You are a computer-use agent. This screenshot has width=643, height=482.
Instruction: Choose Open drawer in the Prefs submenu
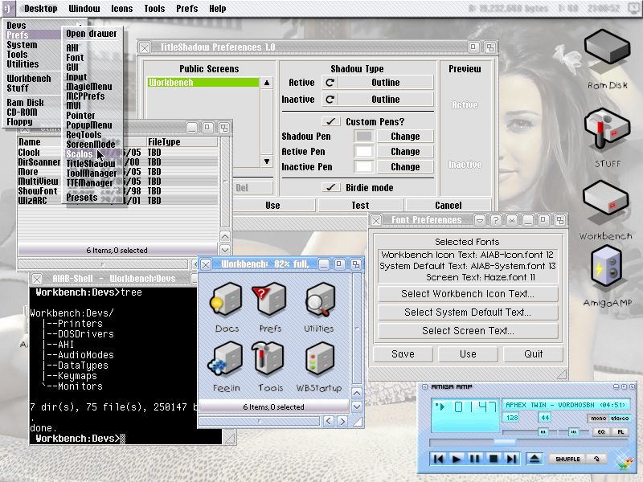(92, 34)
